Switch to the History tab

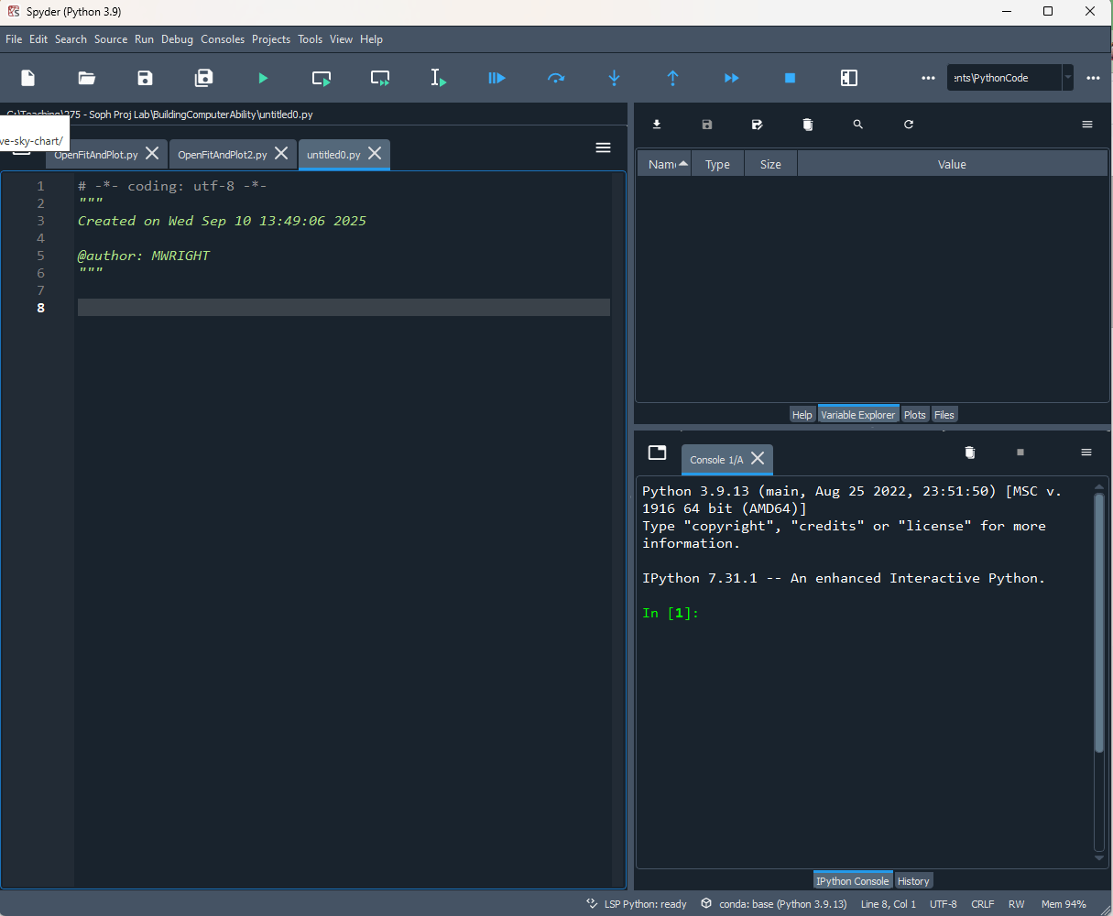pos(913,881)
